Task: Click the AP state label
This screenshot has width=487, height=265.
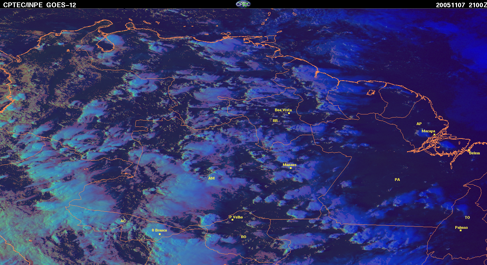Action: 419,124
